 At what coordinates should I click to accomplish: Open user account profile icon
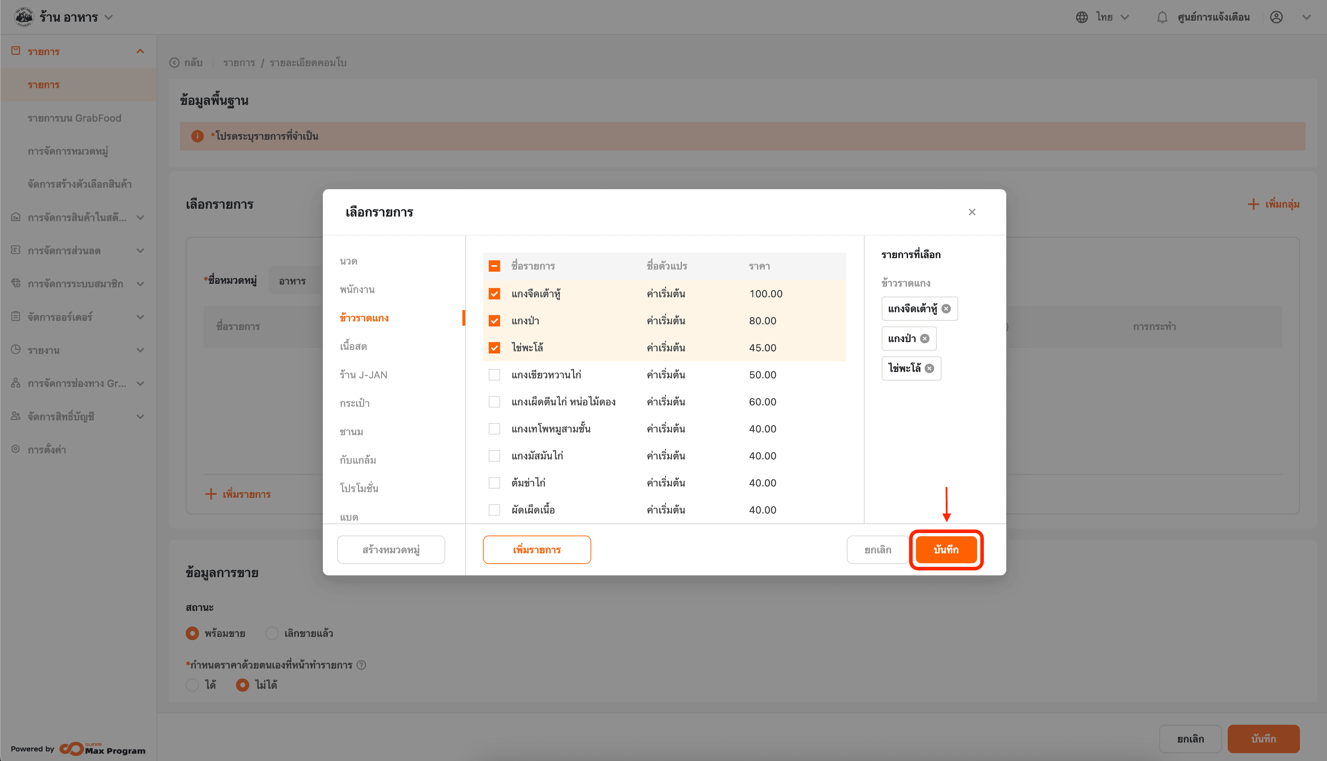1276,17
